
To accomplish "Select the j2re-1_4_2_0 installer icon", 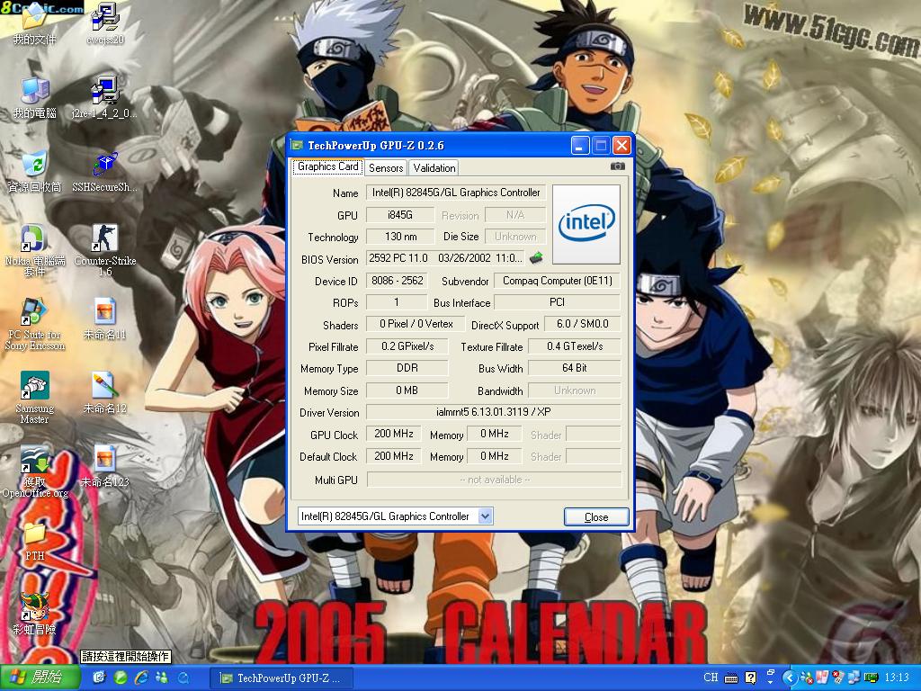I will (104, 91).
